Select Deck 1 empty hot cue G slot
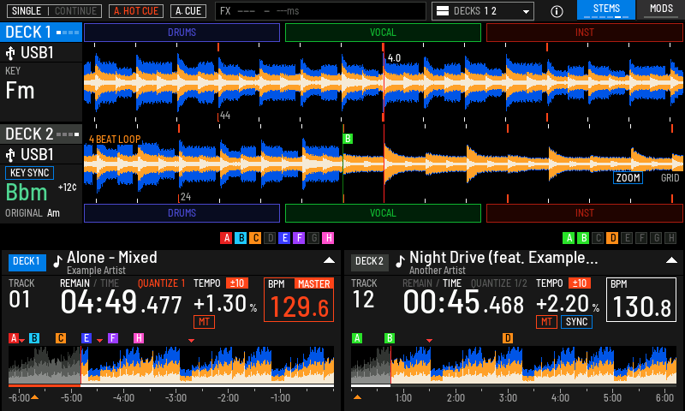The image size is (685, 411). pyautogui.click(x=313, y=238)
